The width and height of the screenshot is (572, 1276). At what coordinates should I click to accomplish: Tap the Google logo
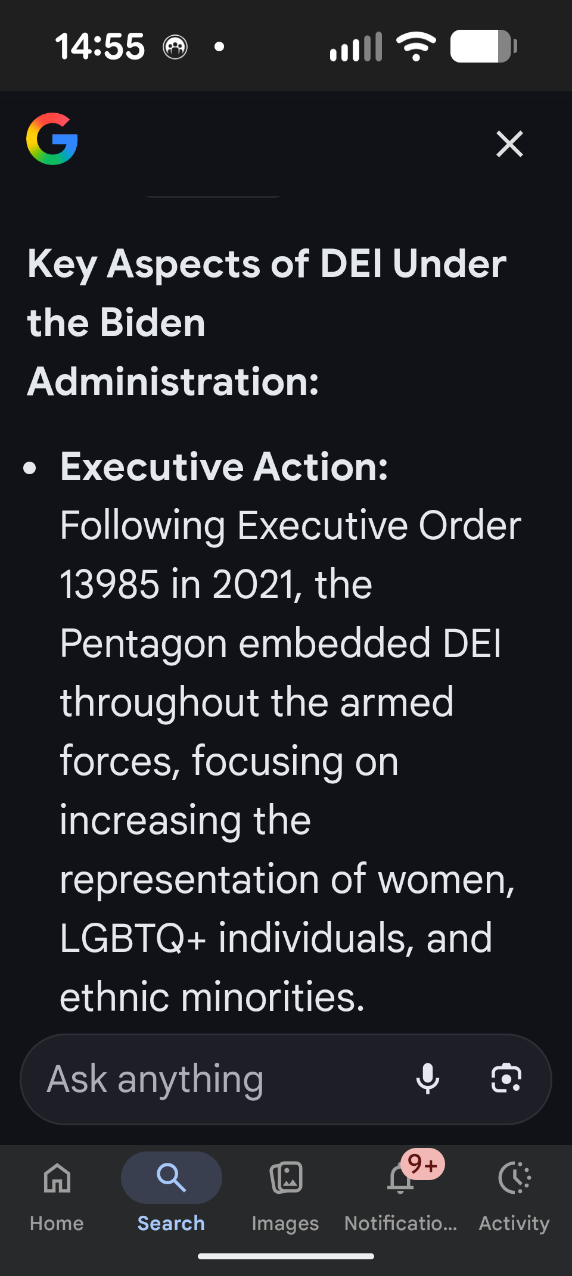pos(52,139)
